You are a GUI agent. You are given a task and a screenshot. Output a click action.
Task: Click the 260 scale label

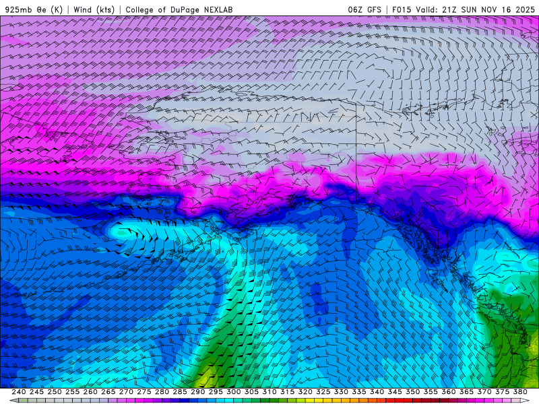point(90,392)
